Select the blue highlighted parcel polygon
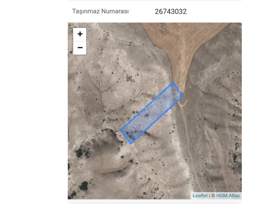 pyautogui.click(x=152, y=113)
